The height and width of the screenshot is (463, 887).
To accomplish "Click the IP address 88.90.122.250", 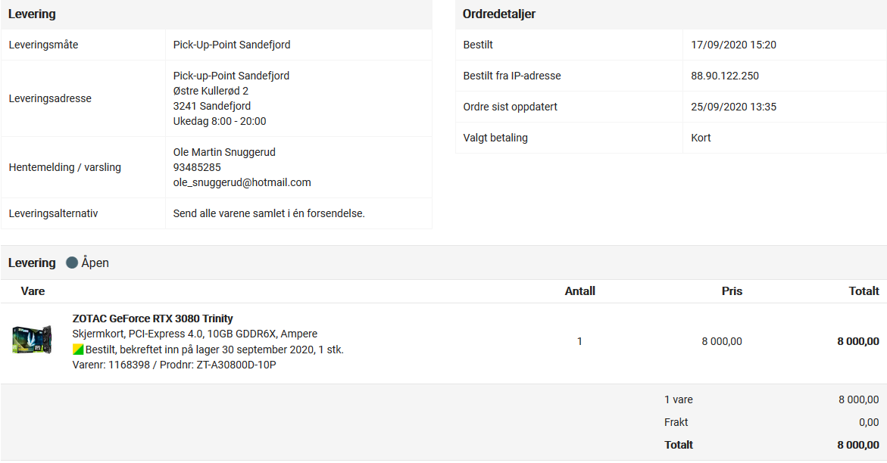I will tap(725, 76).
